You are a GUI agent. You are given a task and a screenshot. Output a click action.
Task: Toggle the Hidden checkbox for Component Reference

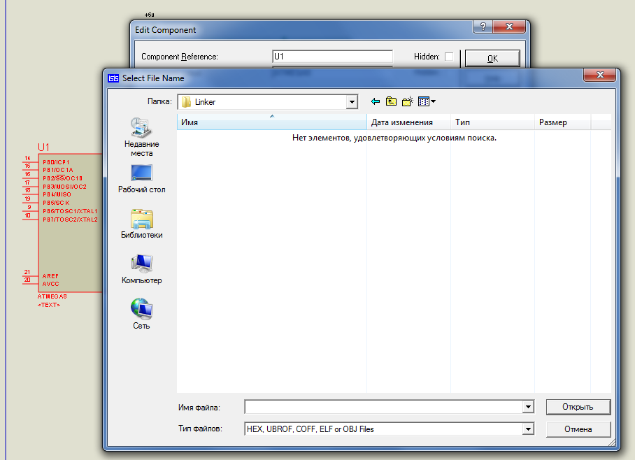[x=449, y=57]
